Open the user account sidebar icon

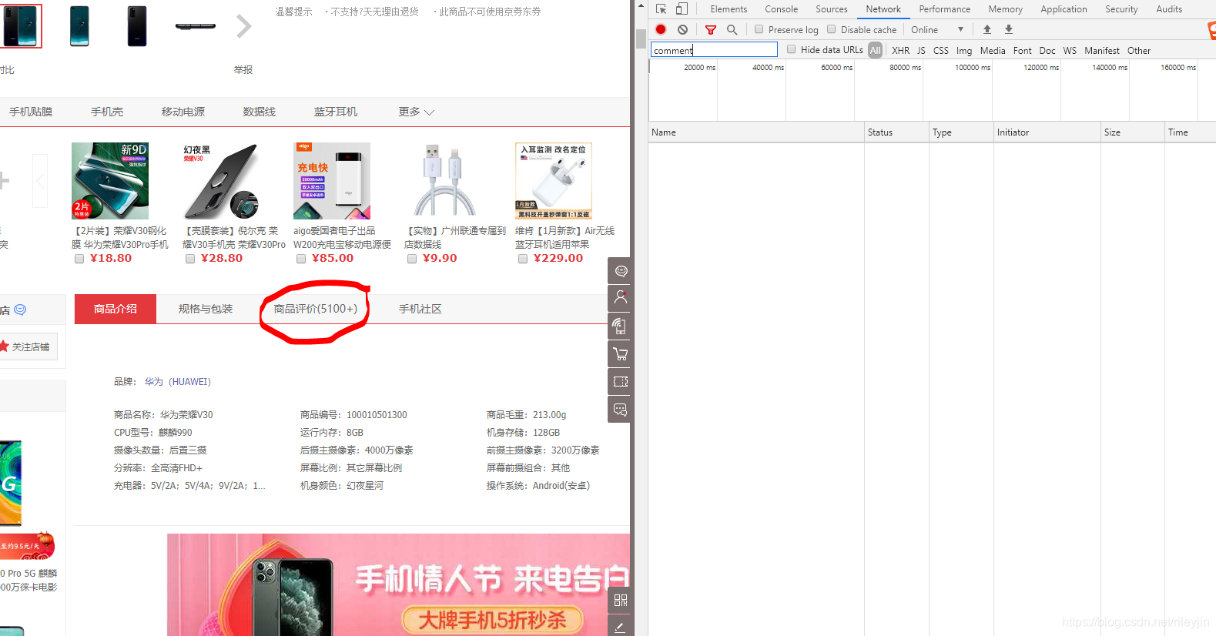point(621,298)
